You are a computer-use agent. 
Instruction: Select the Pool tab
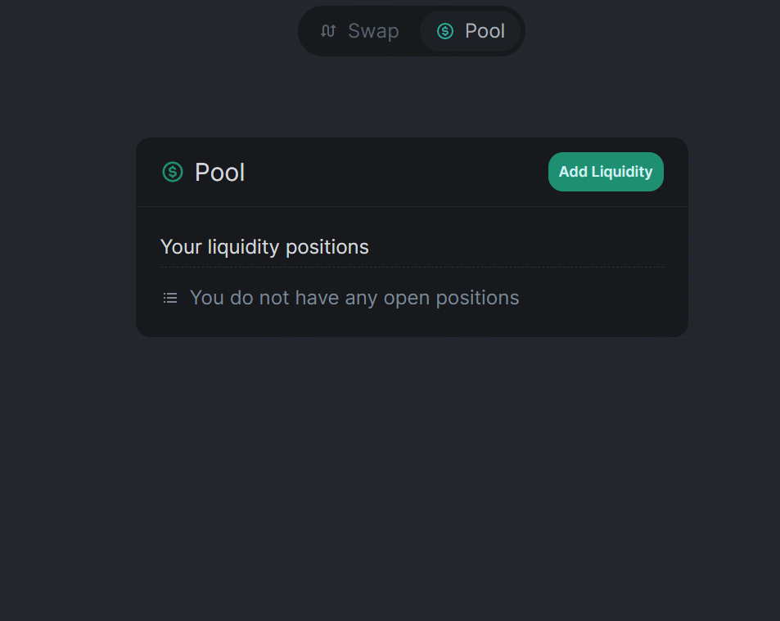[x=471, y=31]
